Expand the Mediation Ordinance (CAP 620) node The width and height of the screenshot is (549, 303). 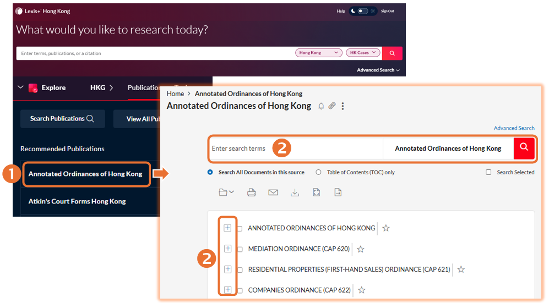tap(227, 249)
